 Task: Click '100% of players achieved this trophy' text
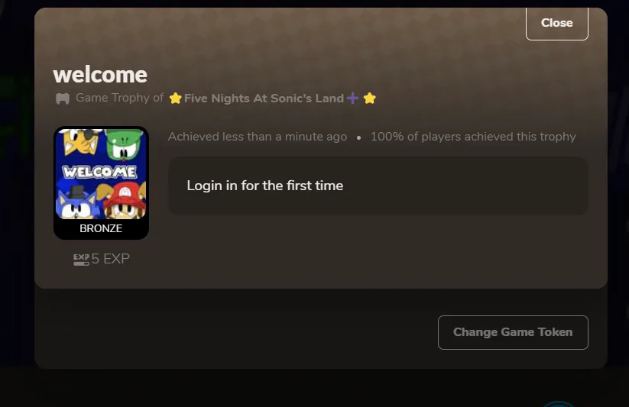[x=473, y=137]
